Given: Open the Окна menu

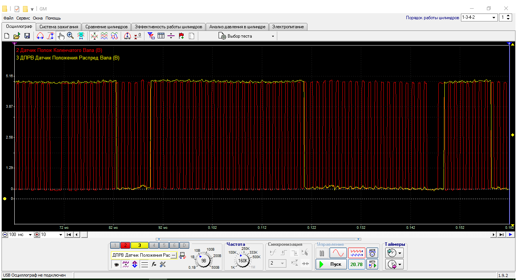Looking at the screenshot, I should pyautogui.click(x=38, y=18).
